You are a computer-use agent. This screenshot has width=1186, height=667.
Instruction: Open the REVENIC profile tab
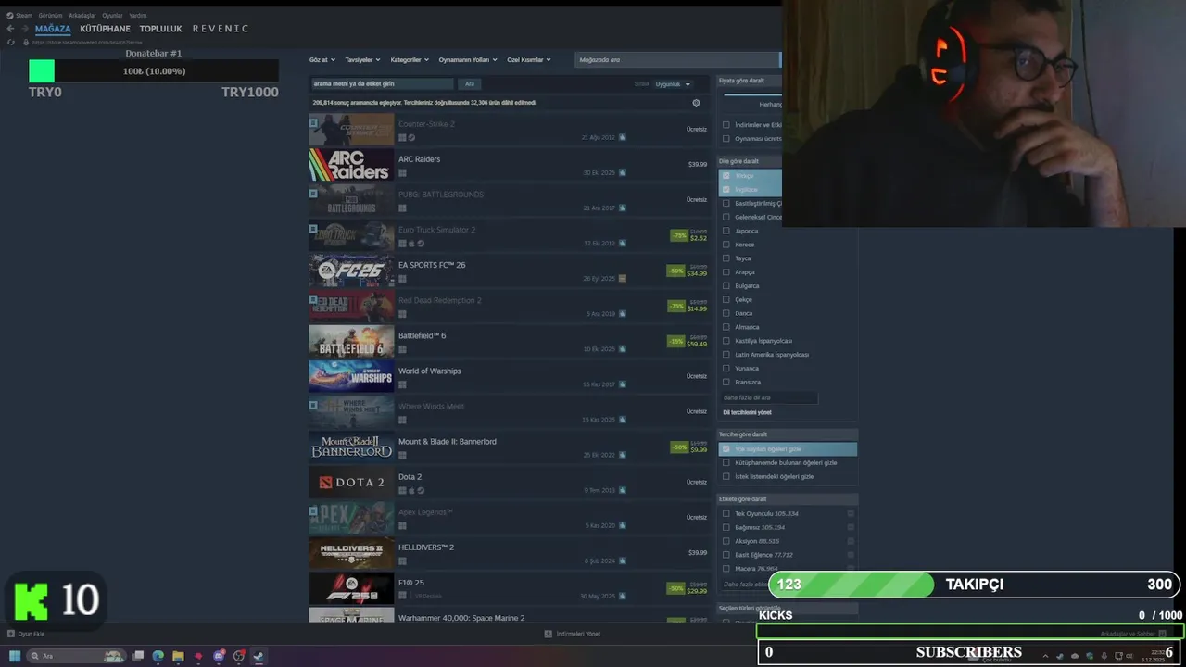pos(220,29)
